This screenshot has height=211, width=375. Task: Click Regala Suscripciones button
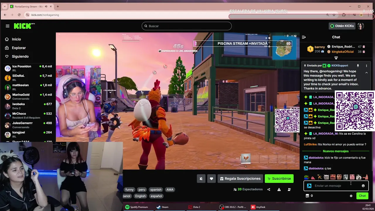[240, 178]
